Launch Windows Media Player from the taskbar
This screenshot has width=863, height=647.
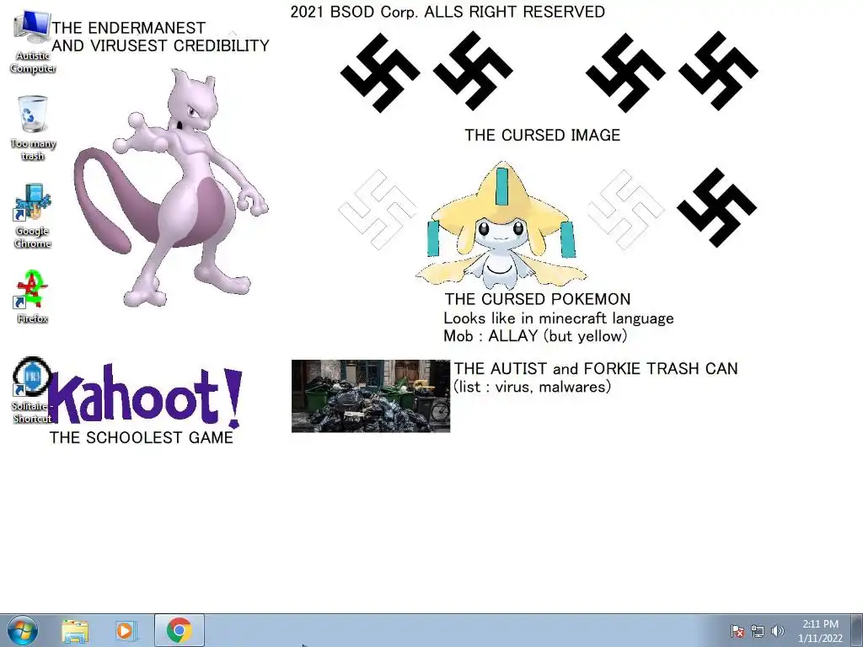125,630
